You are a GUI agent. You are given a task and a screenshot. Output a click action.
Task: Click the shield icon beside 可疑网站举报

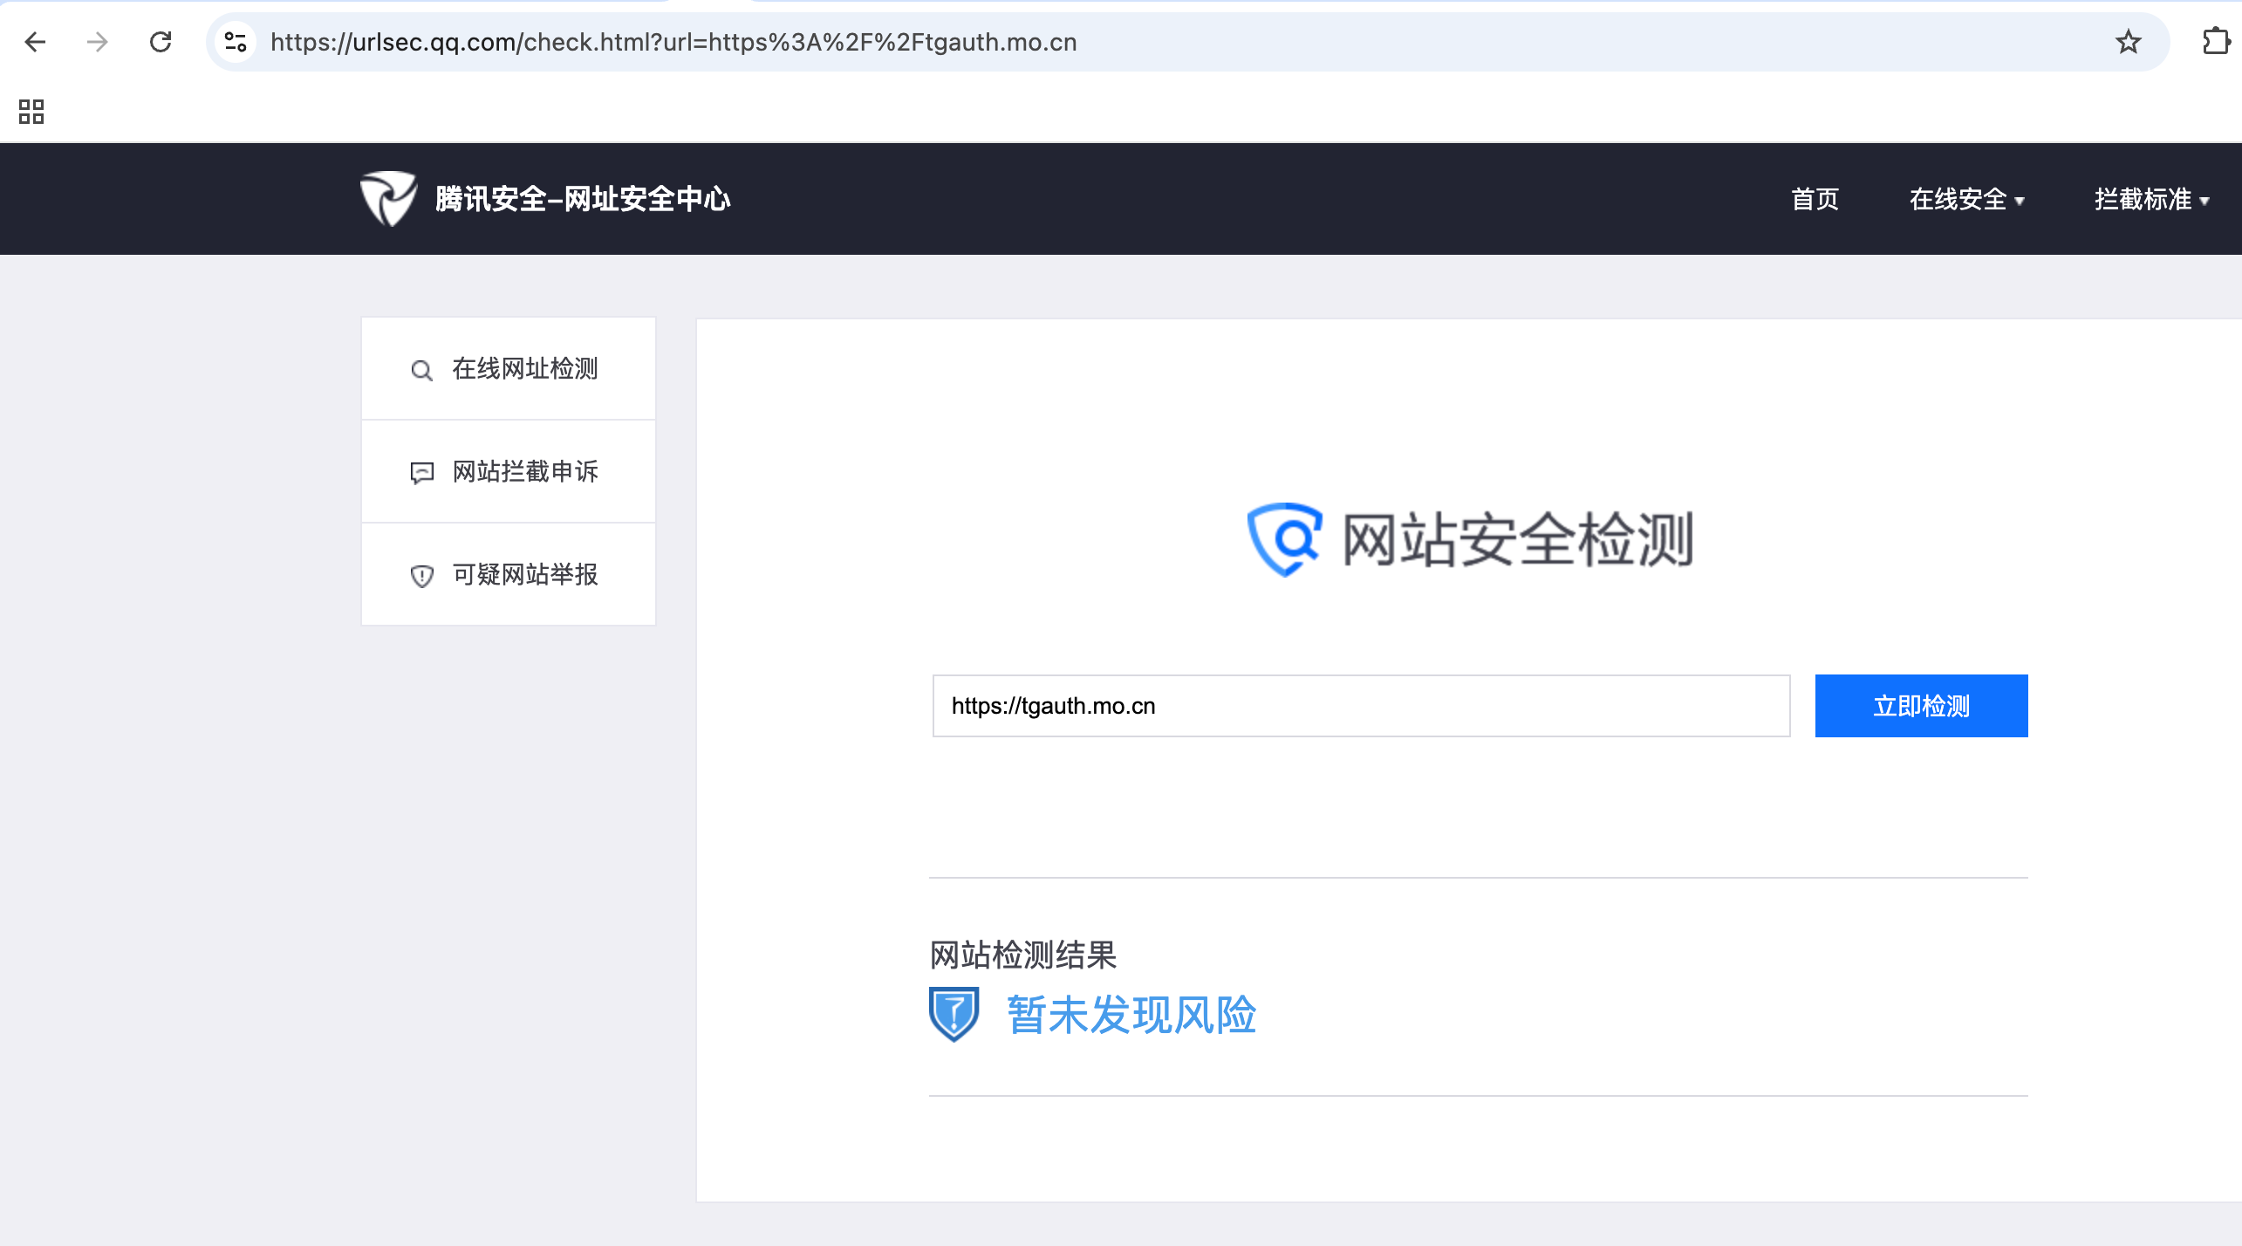coord(421,576)
